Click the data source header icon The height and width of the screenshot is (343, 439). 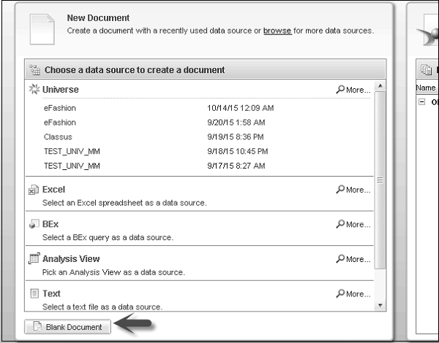click(34, 70)
